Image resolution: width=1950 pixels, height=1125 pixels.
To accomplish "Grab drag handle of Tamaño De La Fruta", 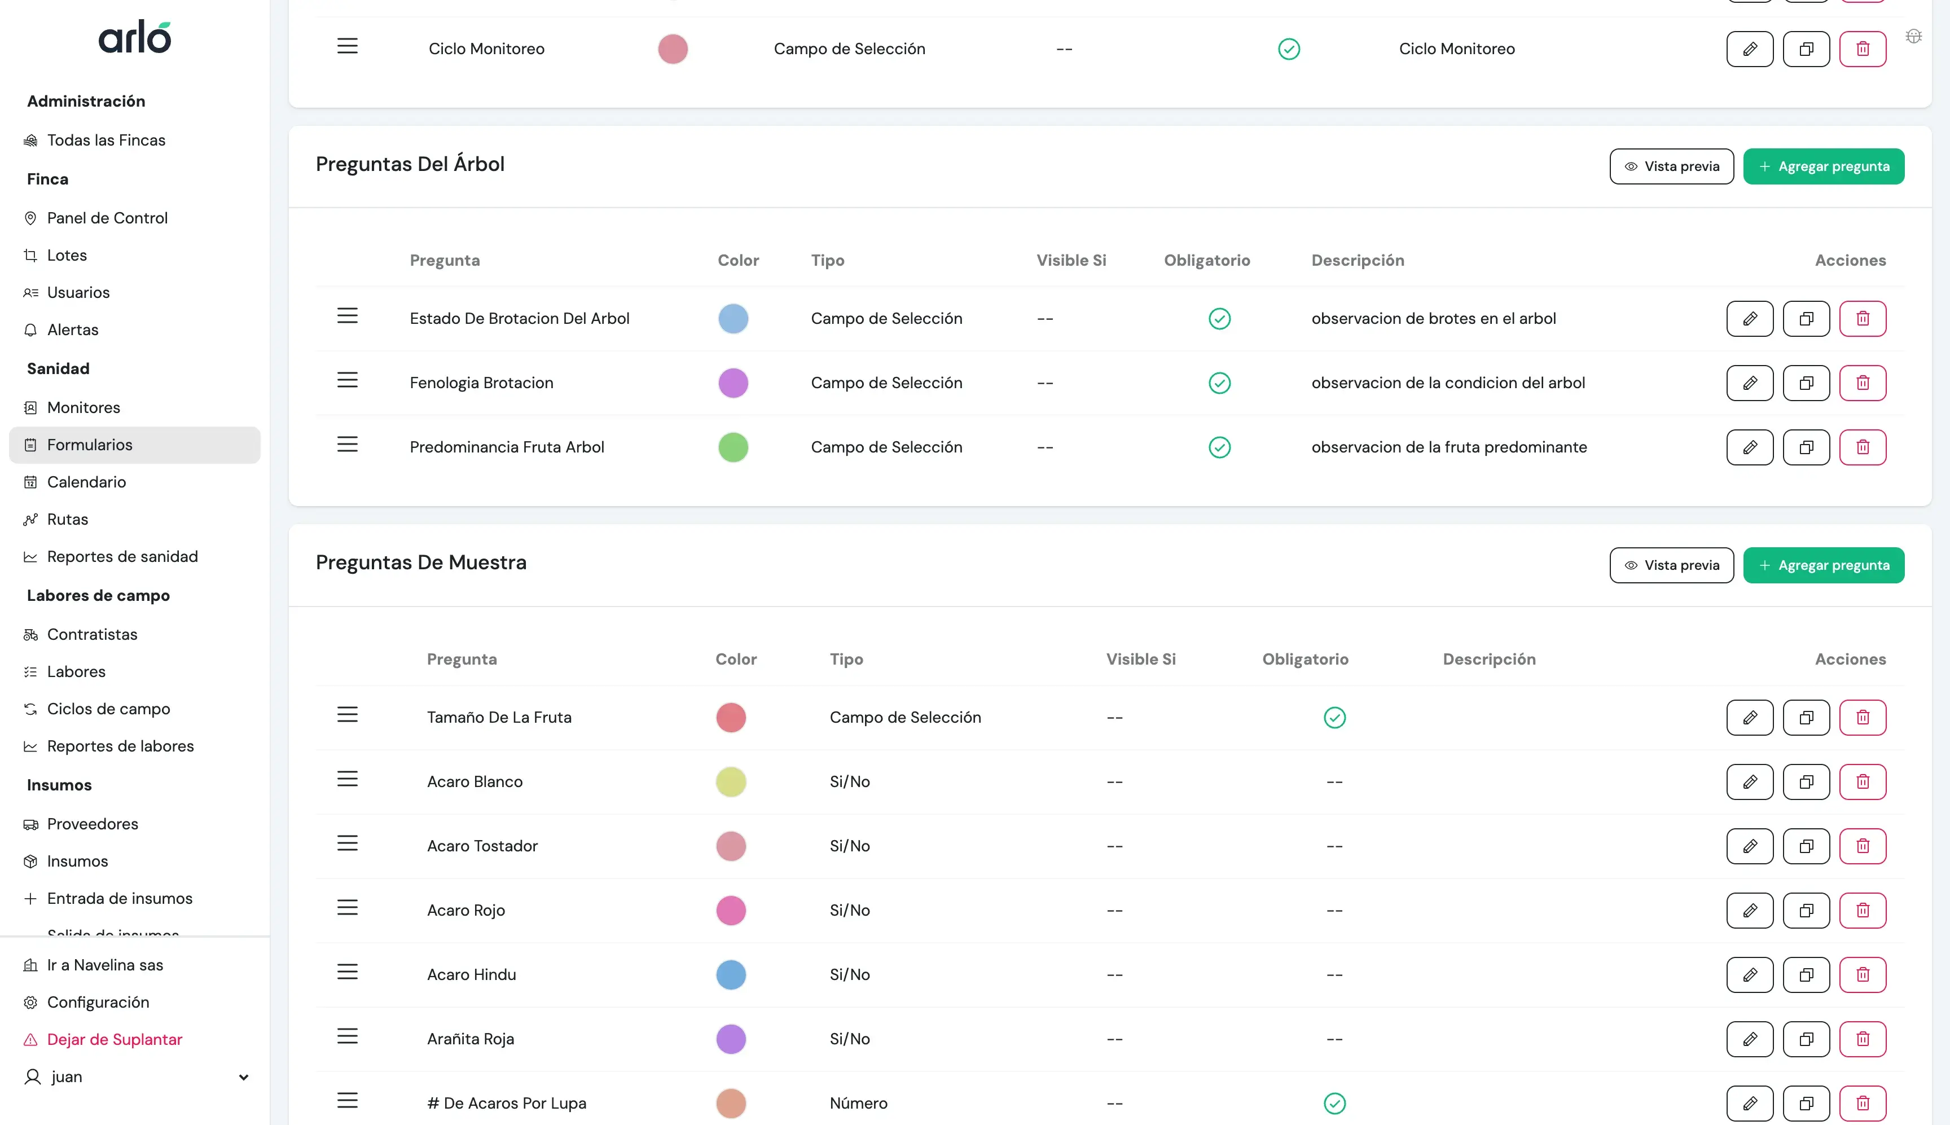I will (x=347, y=715).
